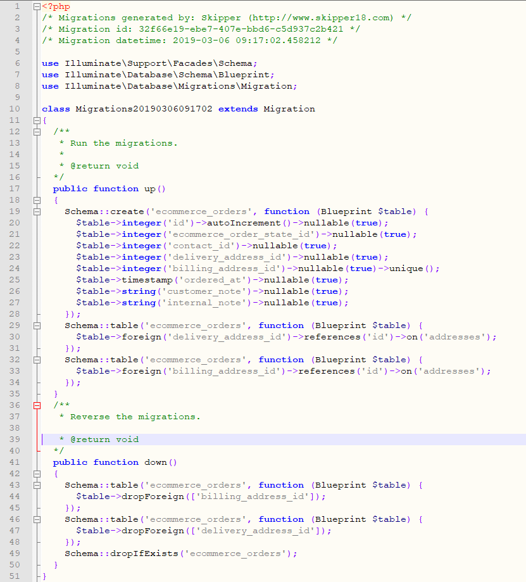
Task: Collapse the up() function fold on line 18
Action: click(37, 200)
